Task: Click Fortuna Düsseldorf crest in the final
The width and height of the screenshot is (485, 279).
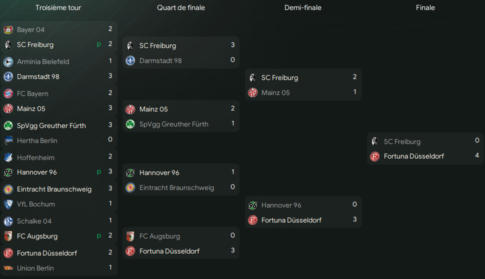Action: click(374, 156)
